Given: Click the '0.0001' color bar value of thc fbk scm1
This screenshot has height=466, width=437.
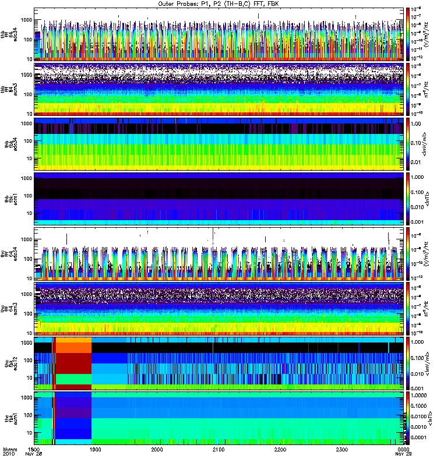Looking at the screenshot, I should 418,437.
